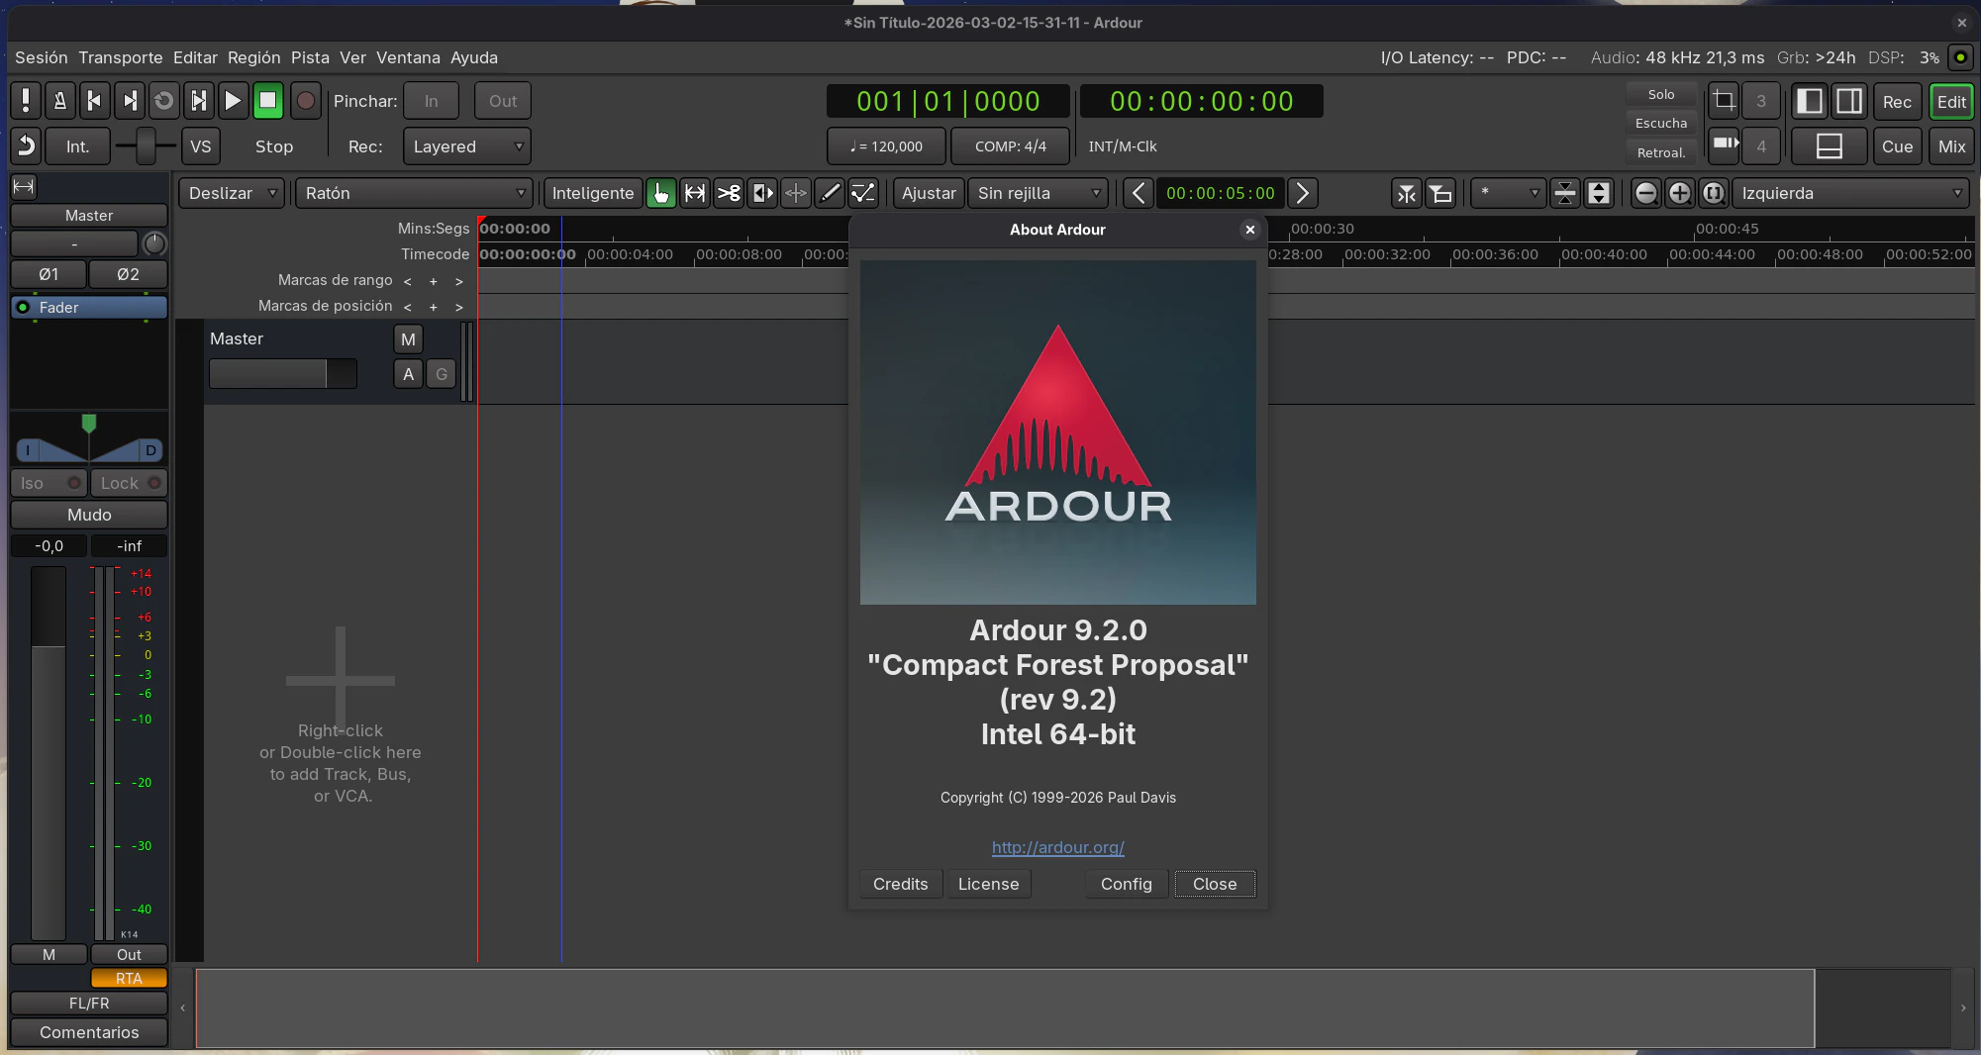1981x1055 pixels.
Task: Select the Grab object tool
Action: point(661,193)
